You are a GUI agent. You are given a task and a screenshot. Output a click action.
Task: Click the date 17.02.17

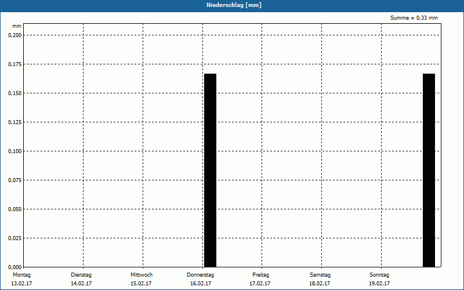click(x=260, y=284)
